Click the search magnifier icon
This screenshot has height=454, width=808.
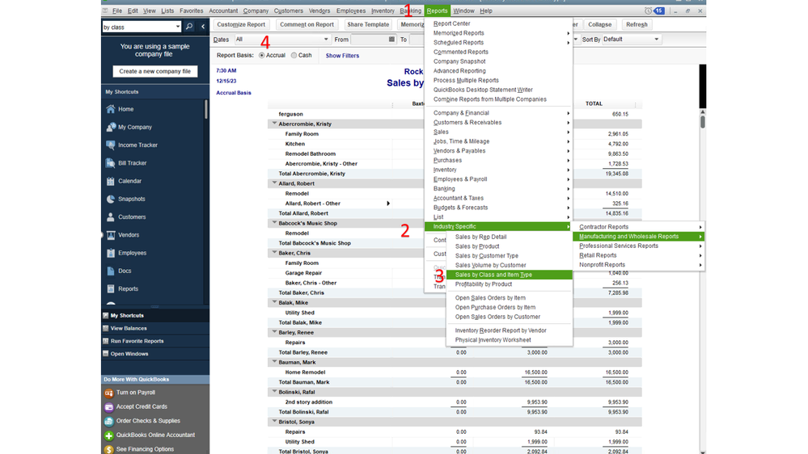click(x=189, y=27)
